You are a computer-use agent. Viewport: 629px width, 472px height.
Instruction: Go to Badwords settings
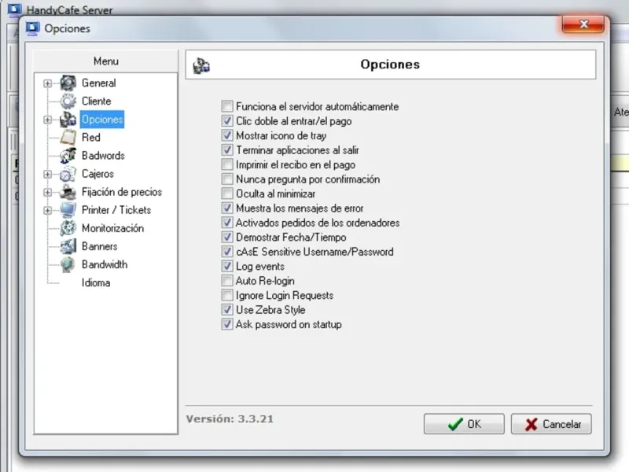[x=103, y=156]
